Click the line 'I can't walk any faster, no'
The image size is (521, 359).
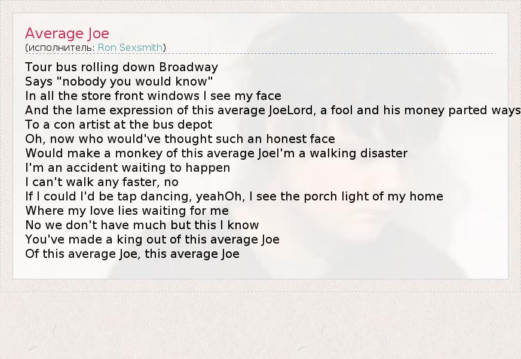tap(102, 182)
